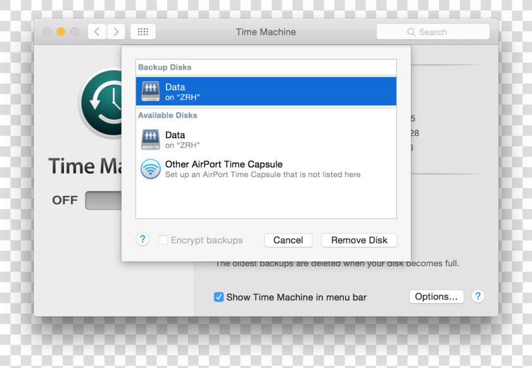This screenshot has width=532, height=368.
Task: Cancel the disk selection dialog
Action: pos(288,240)
